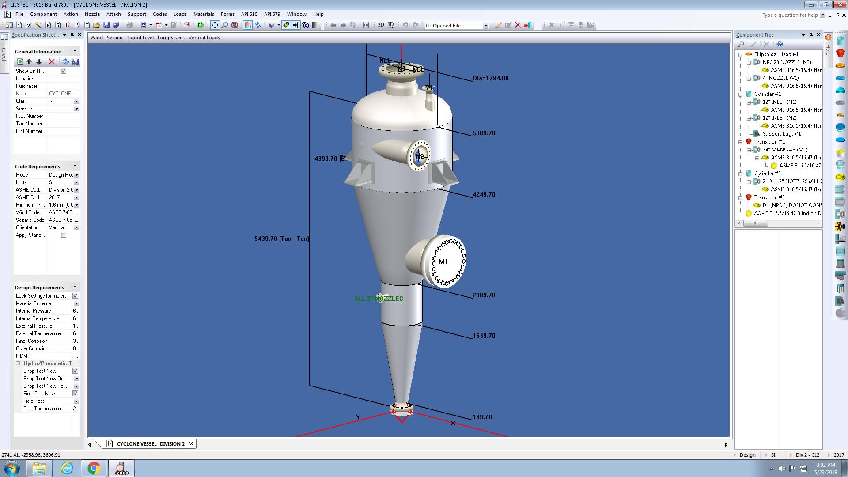Enable the Apply Standard checkbox
This screenshot has width=848, height=477.
tap(63, 235)
